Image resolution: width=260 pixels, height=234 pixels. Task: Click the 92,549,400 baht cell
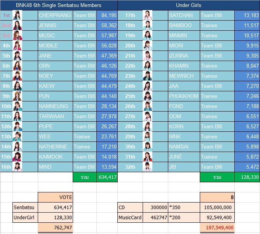click(x=217, y=218)
